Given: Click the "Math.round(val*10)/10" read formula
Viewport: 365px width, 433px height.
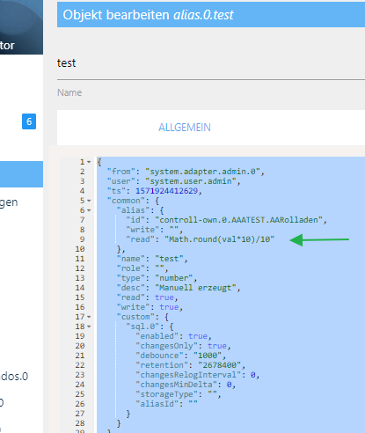Looking at the screenshot, I should pyautogui.click(x=220, y=239).
